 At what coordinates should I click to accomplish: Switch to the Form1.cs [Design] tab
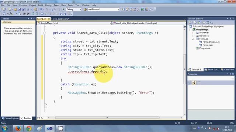point(60,19)
